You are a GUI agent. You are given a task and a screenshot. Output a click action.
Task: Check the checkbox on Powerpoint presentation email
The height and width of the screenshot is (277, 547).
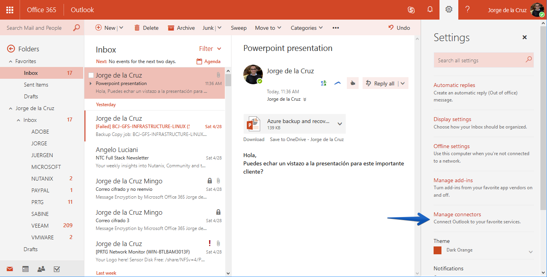pos(91,75)
